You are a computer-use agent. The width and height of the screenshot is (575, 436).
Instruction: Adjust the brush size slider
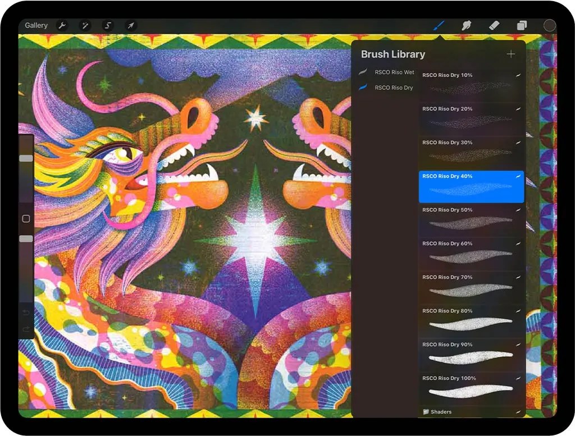point(25,158)
